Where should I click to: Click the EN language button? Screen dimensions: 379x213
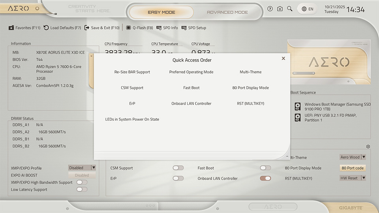tap(307, 9)
